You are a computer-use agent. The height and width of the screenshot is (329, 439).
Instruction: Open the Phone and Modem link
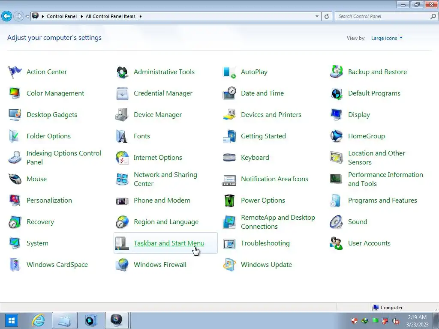click(x=162, y=200)
